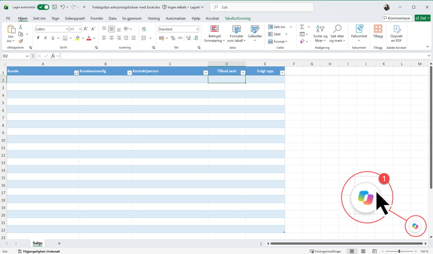Switch to Page Layout view icon
Image resolution: width=433 pixels, height=254 pixels.
pos(363,251)
